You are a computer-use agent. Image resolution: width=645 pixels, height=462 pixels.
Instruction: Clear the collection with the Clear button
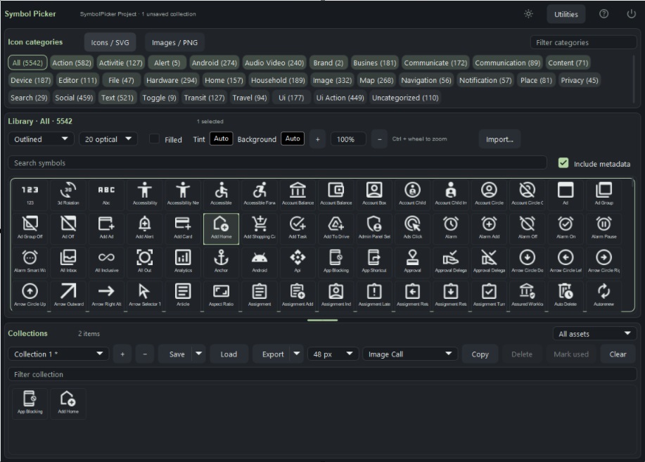point(618,354)
